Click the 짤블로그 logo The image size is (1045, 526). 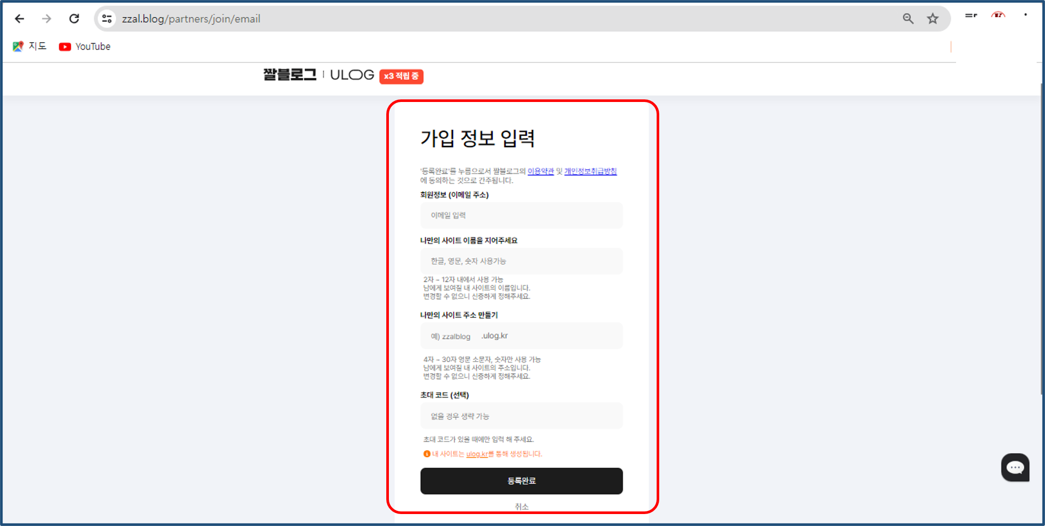click(x=289, y=75)
